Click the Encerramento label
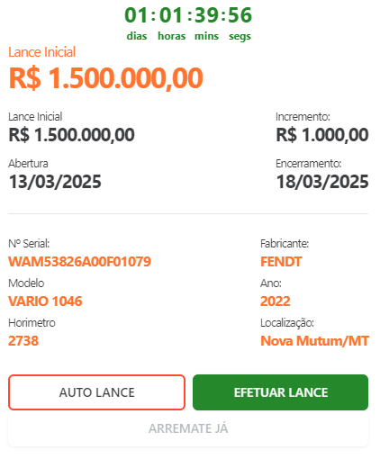Screen dimensions: 380x459 pyautogui.click(x=309, y=164)
